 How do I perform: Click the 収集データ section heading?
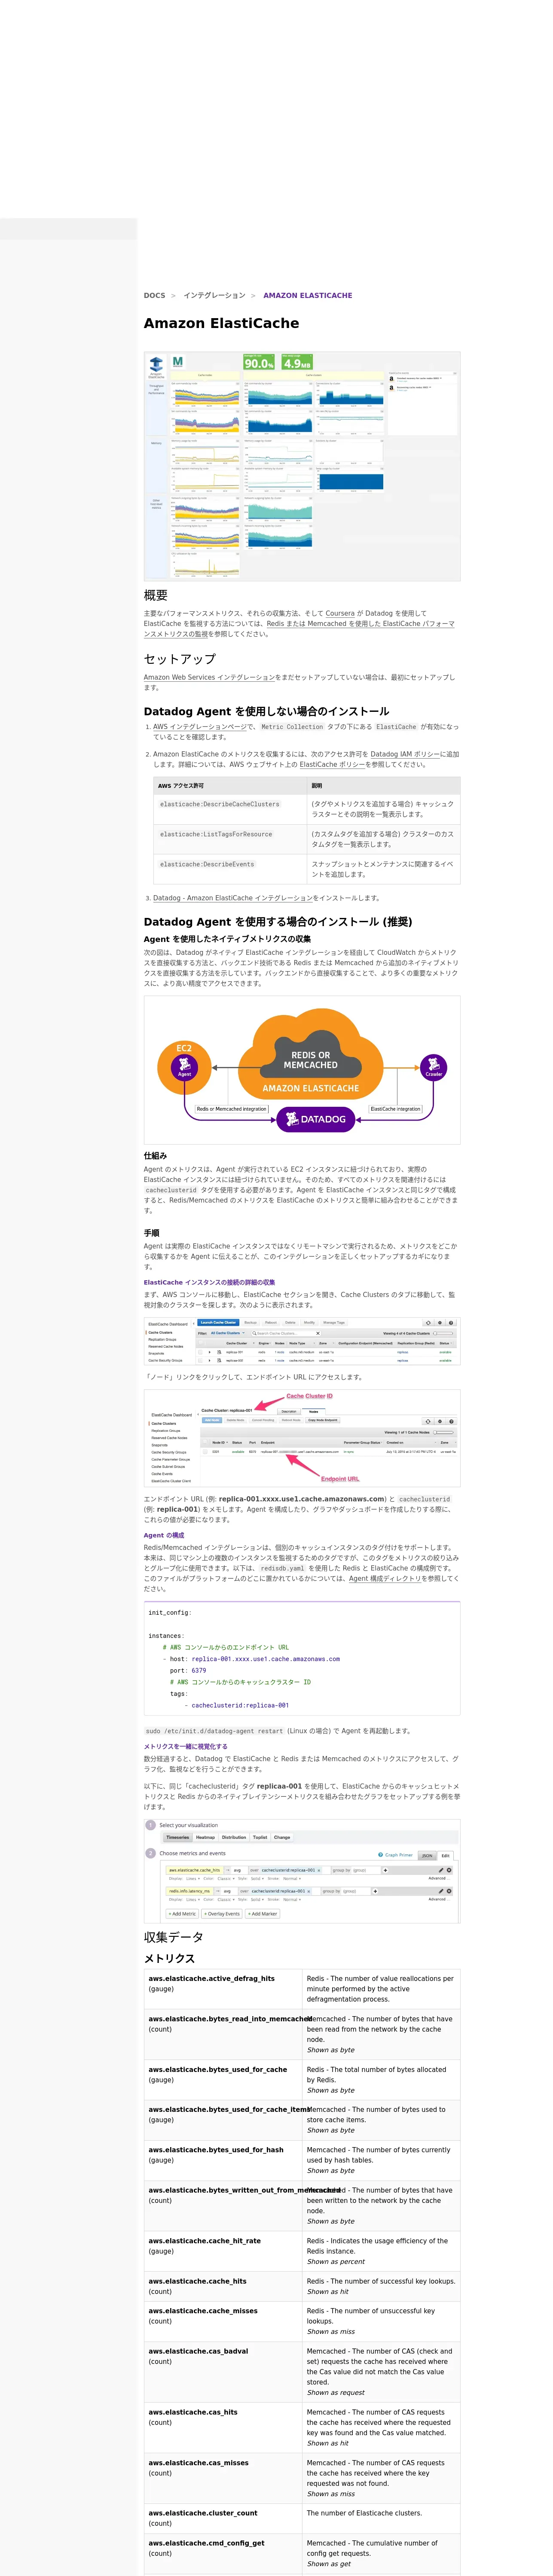(174, 1937)
